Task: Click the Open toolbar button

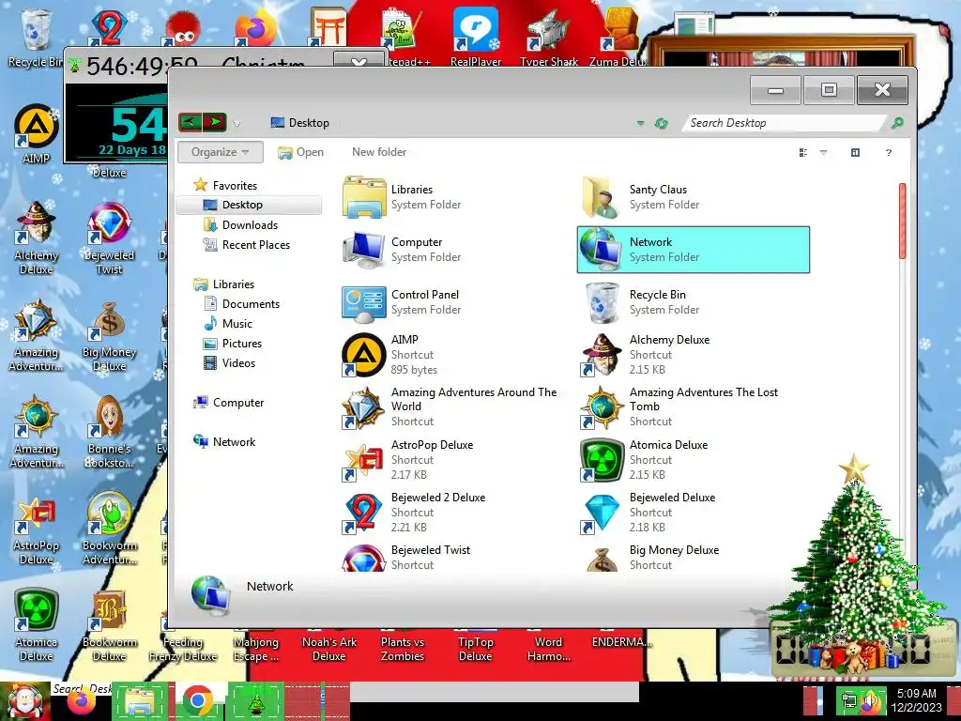Action: coord(301,152)
